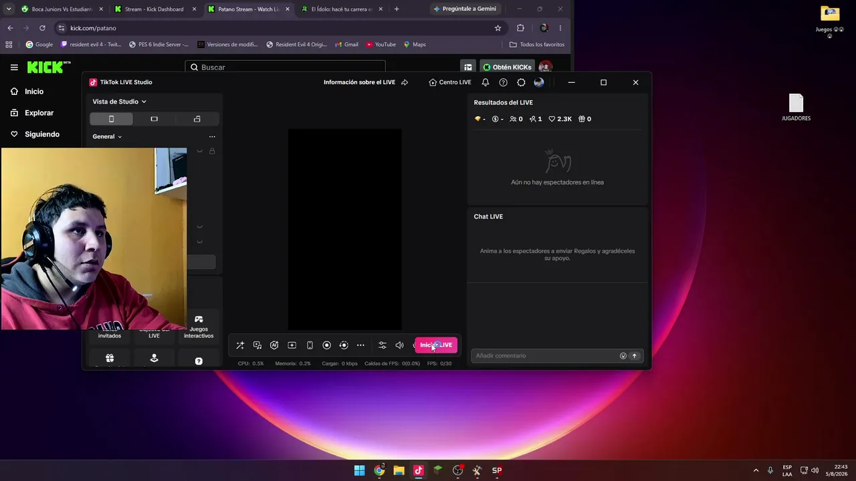Image resolution: width=856 pixels, height=481 pixels.
Task: Click the Kick search box Buscar
Action: [286, 67]
